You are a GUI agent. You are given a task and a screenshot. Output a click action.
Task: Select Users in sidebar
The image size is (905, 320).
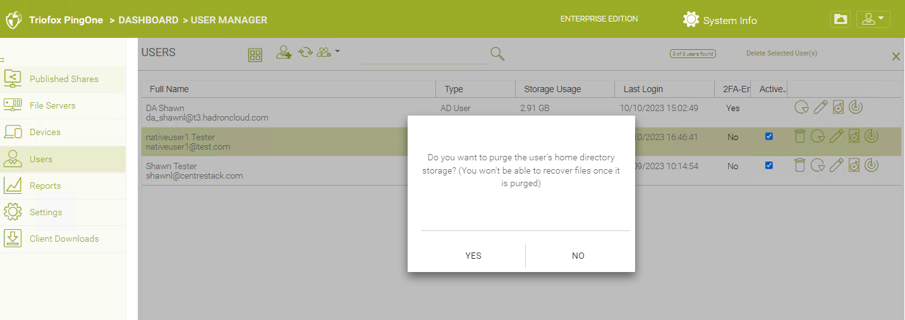coord(63,159)
